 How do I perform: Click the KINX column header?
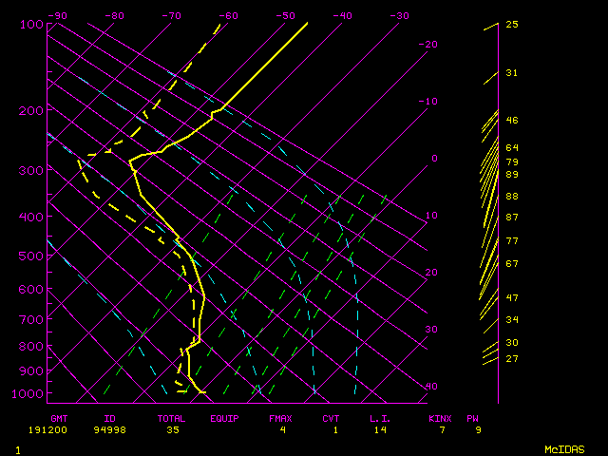440,418
